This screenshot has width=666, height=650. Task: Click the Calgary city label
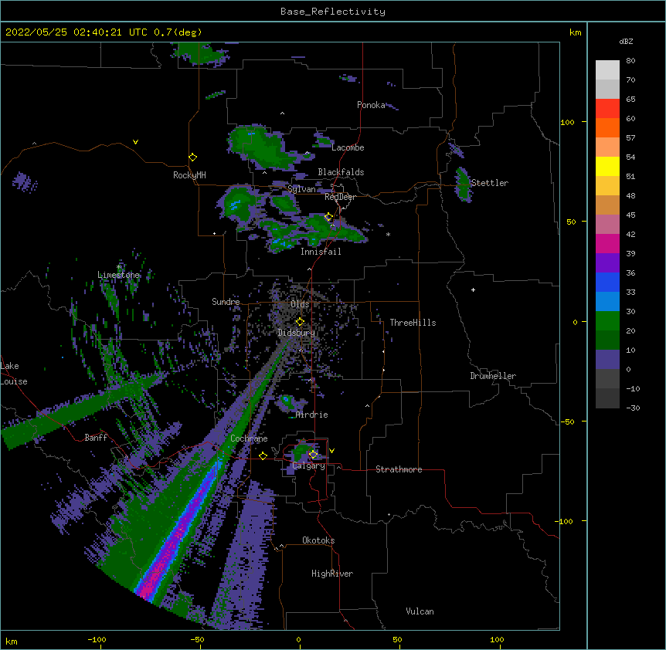[x=308, y=465]
